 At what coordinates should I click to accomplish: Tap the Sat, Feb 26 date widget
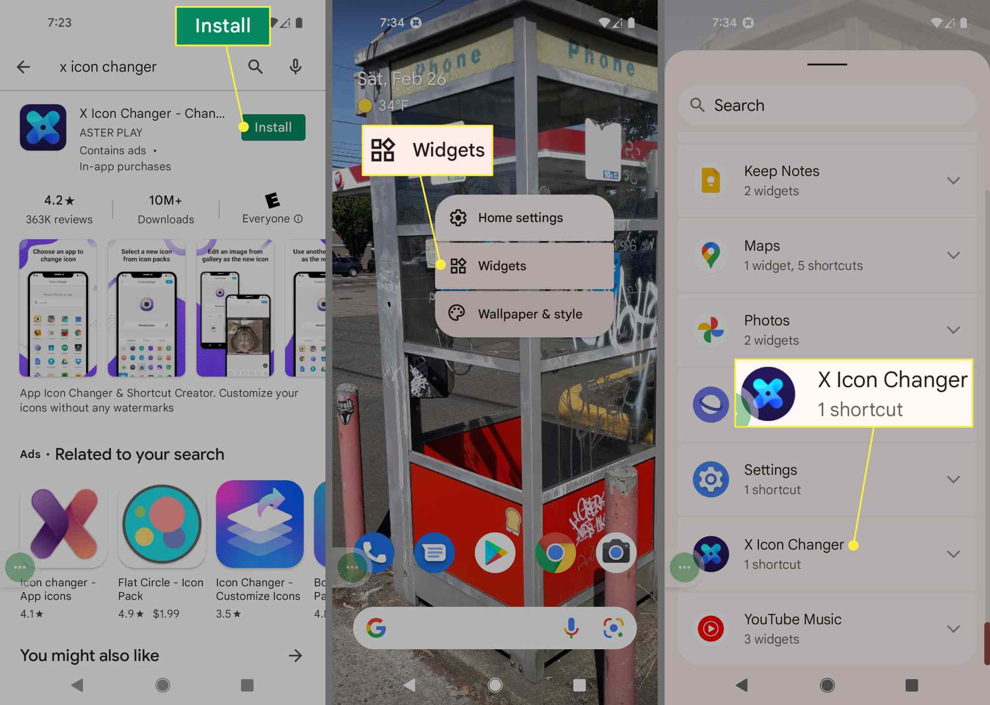click(x=402, y=79)
